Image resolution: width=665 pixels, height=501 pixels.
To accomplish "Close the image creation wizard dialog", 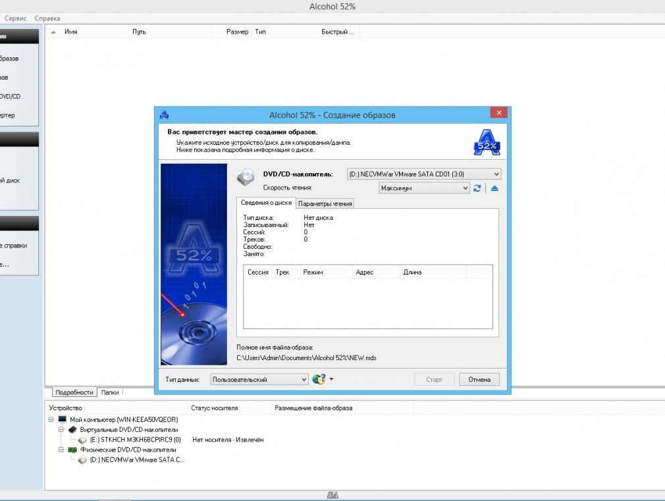I will tap(499, 113).
